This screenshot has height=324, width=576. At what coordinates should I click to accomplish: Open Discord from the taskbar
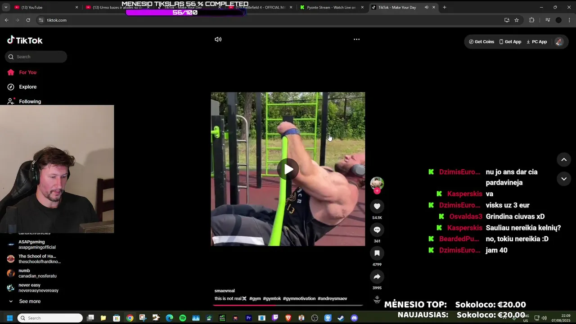[x=354, y=318]
